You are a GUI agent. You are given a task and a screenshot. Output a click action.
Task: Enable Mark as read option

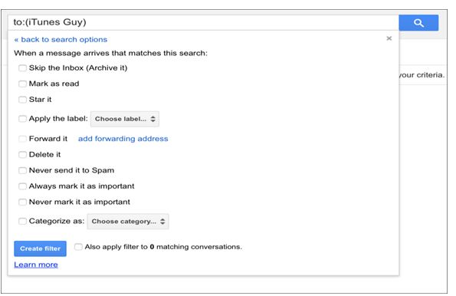pos(22,84)
